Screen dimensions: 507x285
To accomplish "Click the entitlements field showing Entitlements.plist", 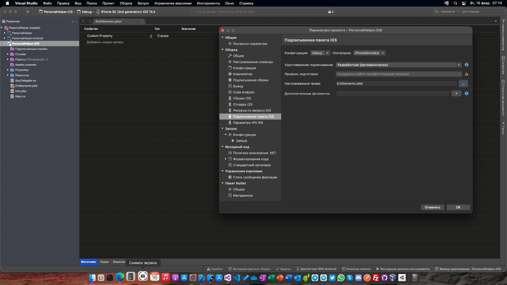I will pyautogui.click(x=396, y=84).
